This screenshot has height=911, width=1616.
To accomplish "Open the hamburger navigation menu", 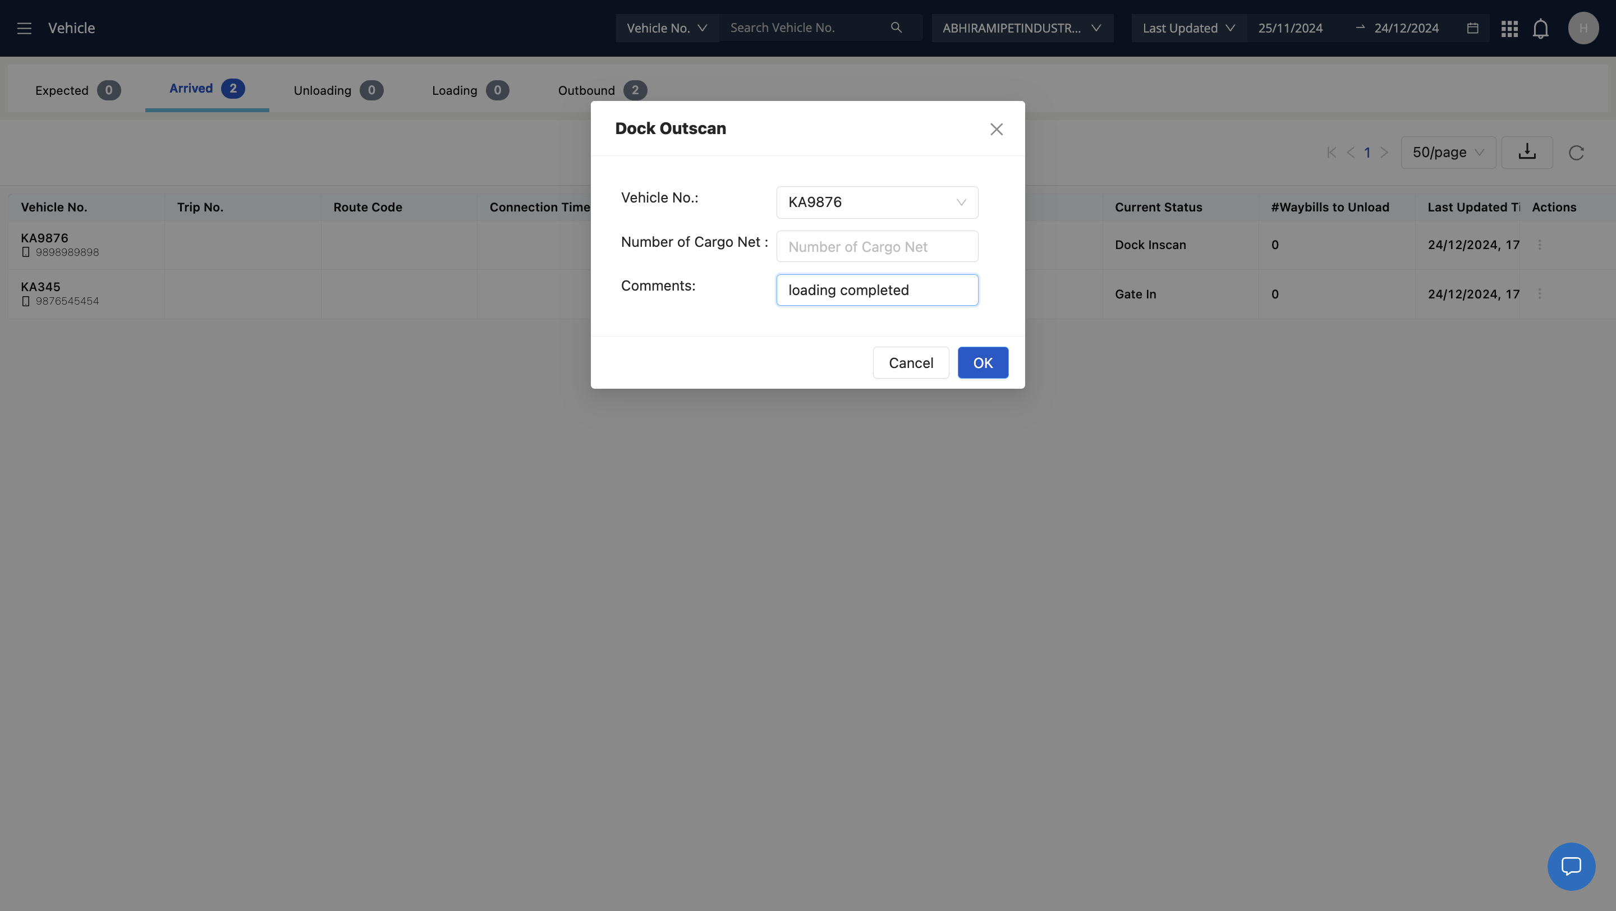I will coord(24,28).
